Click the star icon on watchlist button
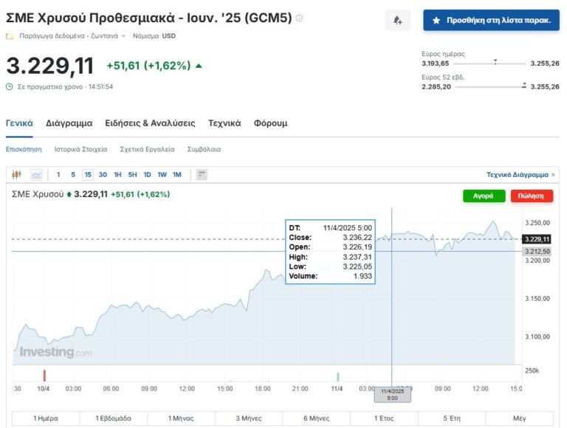The image size is (567, 428). pos(436,21)
